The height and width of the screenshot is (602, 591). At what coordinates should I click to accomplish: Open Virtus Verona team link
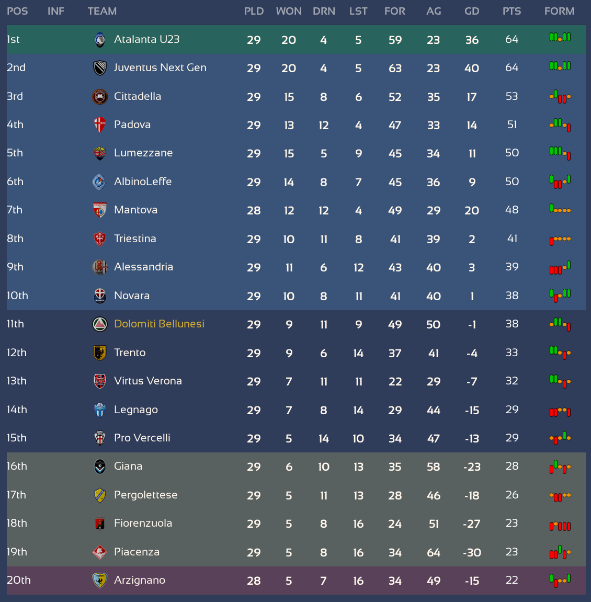click(148, 381)
